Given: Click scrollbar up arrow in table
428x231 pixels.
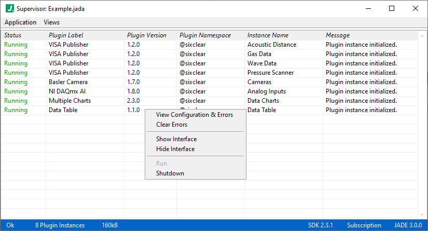Looking at the screenshot, I should click(422, 36).
